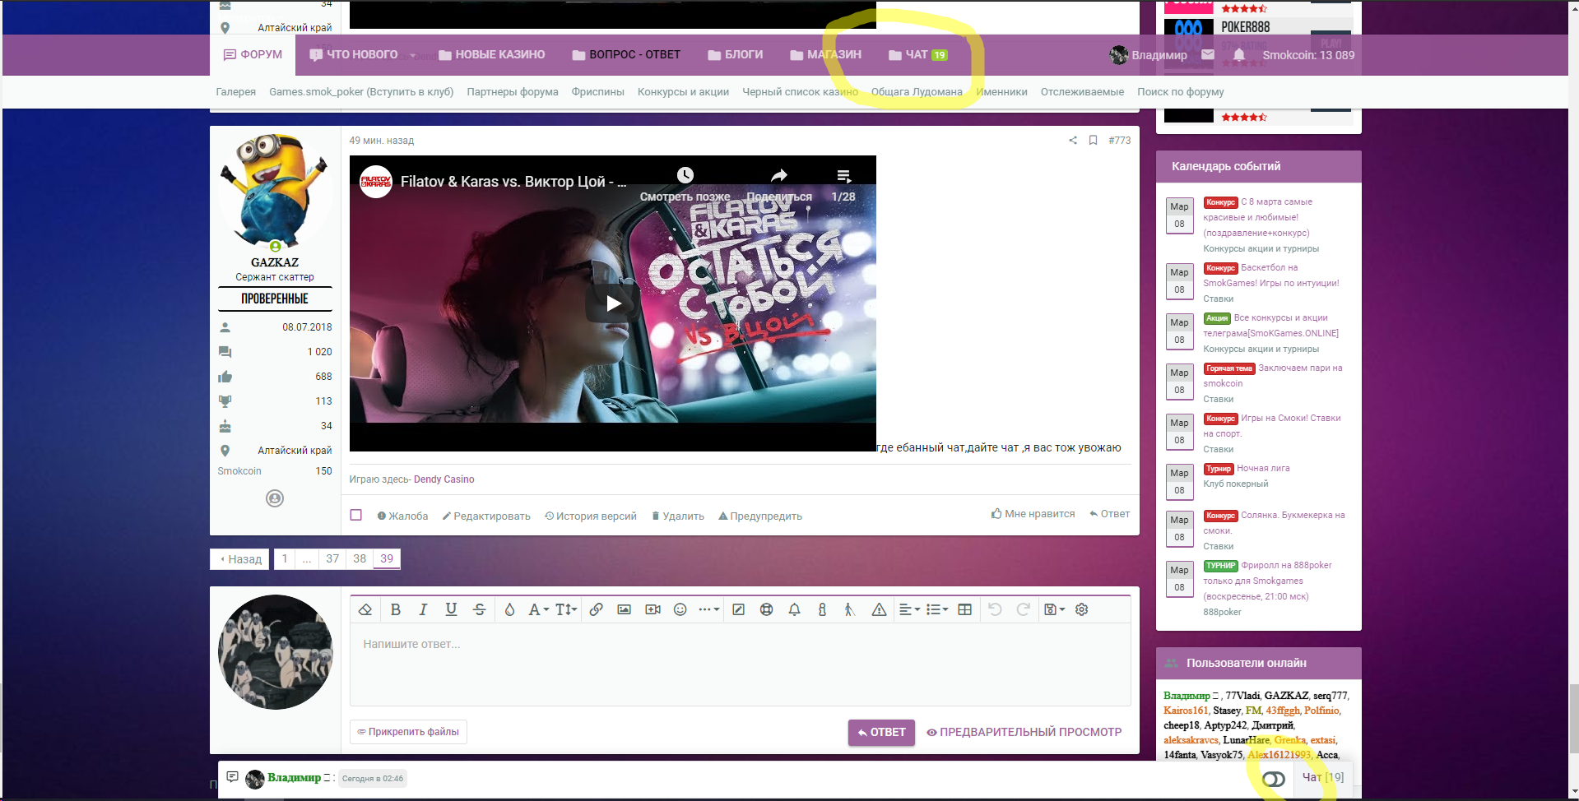1579x801 pixels.
Task: Toggle strikethrough formatting in editor
Action: (x=480, y=609)
